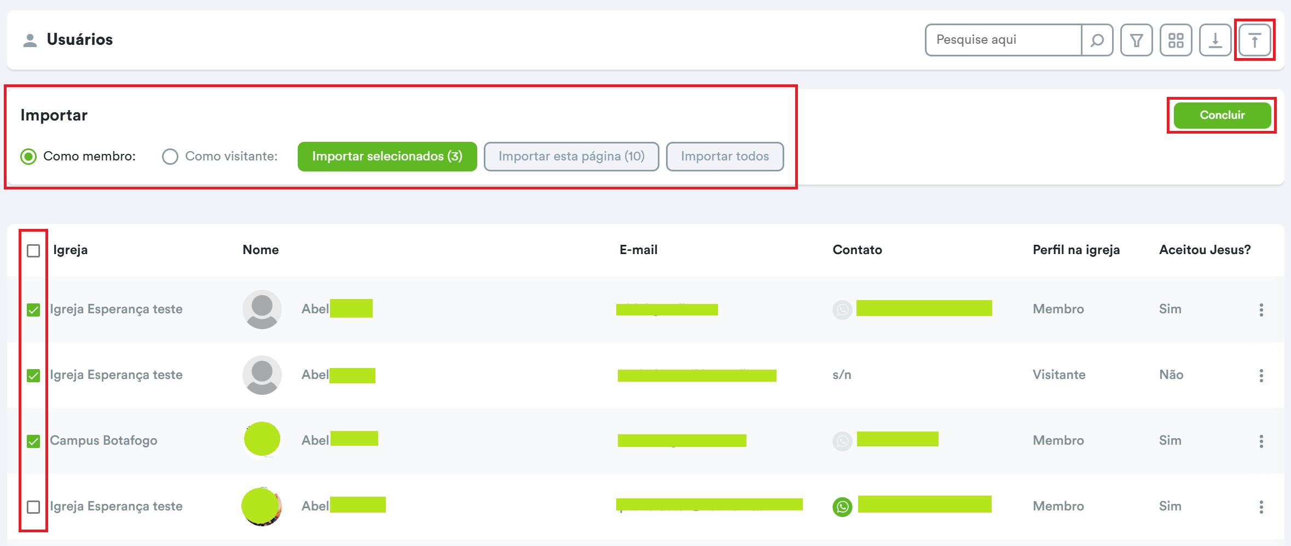Click 'Importar selecionados (3)' button

point(387,157)
